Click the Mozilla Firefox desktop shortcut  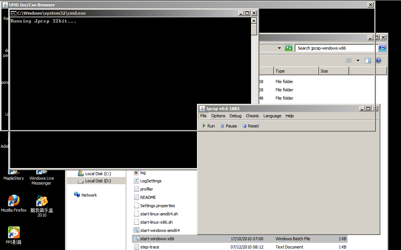[x=14, y=203]
